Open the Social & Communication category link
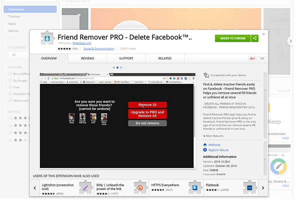 98,48
